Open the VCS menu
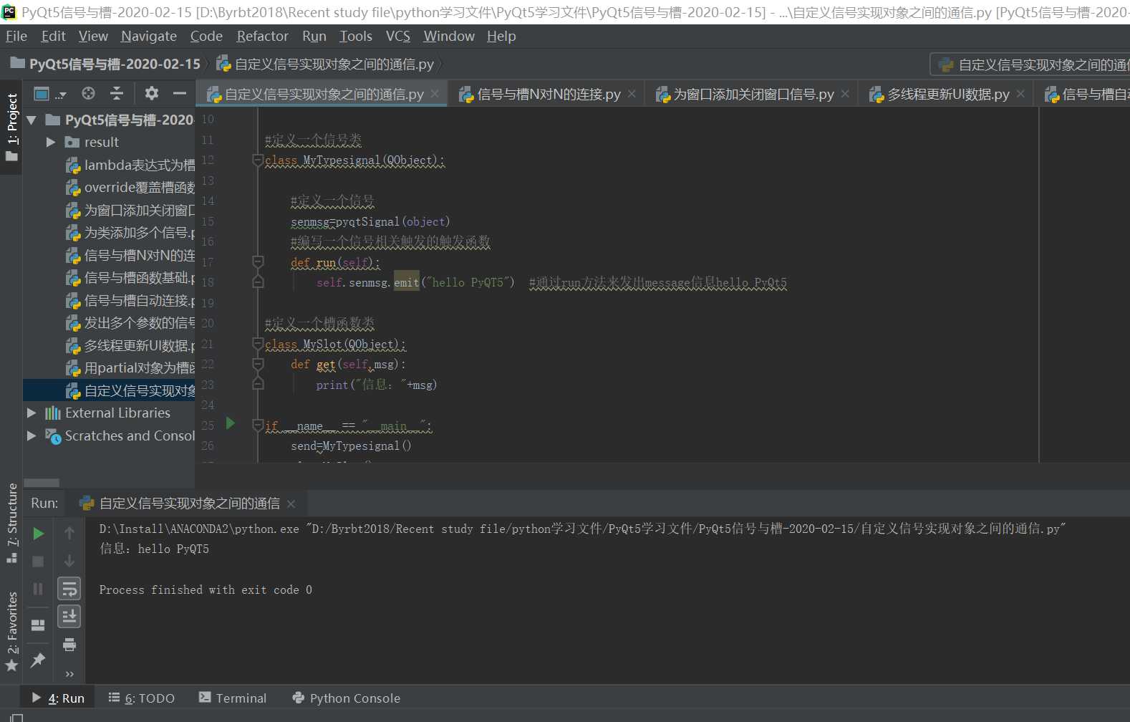 (x=398, y=36)
